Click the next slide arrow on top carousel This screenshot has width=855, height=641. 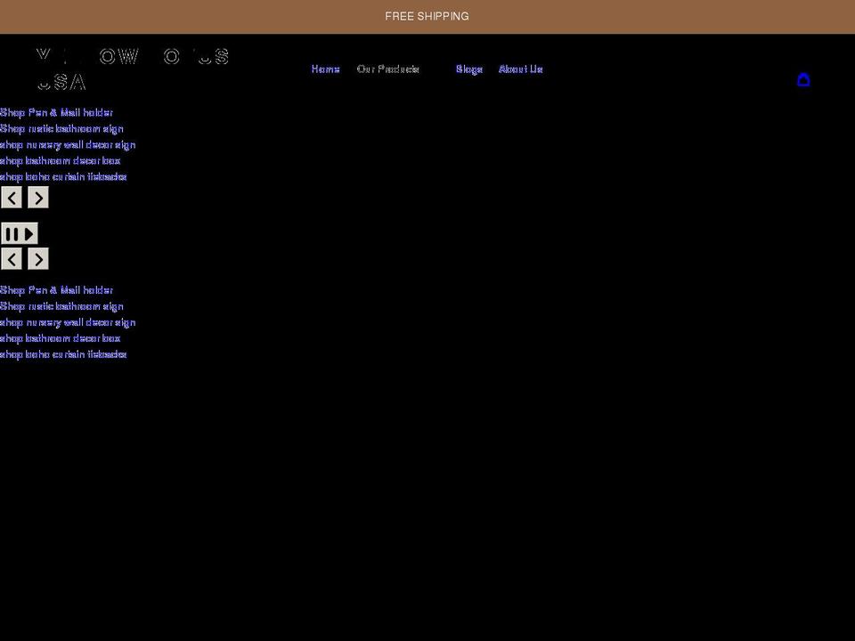coord(38,197)
